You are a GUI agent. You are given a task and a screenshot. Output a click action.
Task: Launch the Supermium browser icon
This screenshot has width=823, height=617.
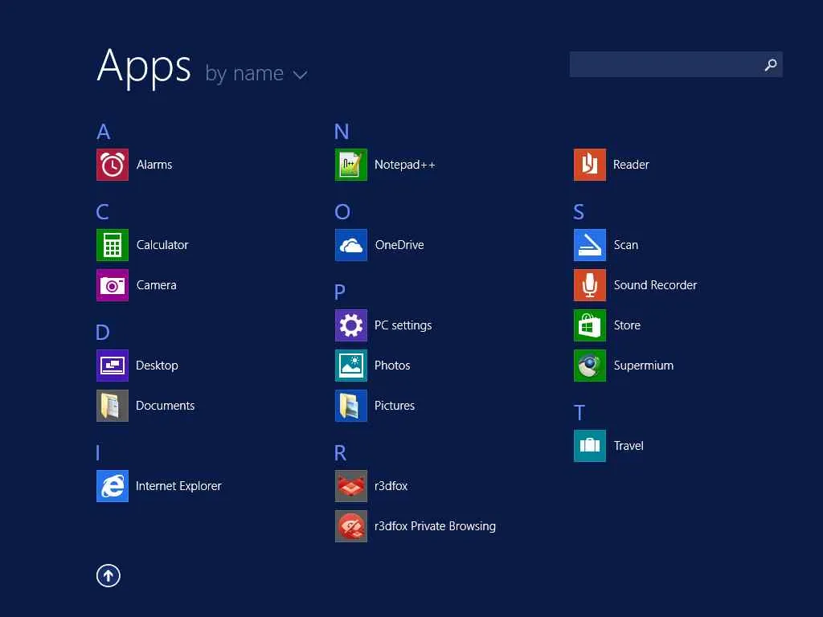tap(590, 366)
